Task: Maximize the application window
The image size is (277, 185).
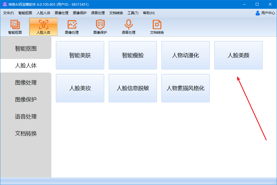Action: (x=257, y=4)
